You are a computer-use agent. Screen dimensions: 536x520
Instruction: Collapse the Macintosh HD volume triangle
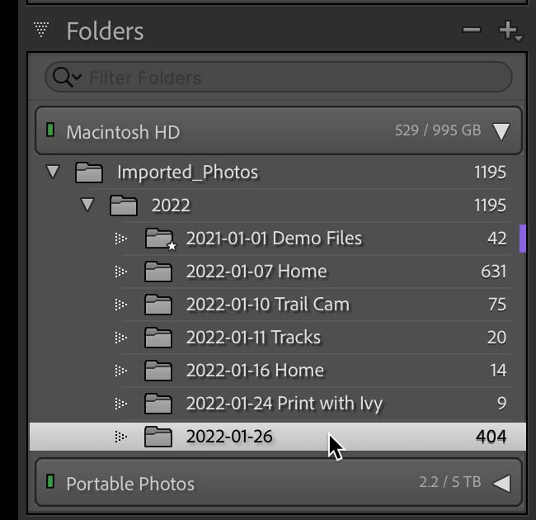(501, 131)
